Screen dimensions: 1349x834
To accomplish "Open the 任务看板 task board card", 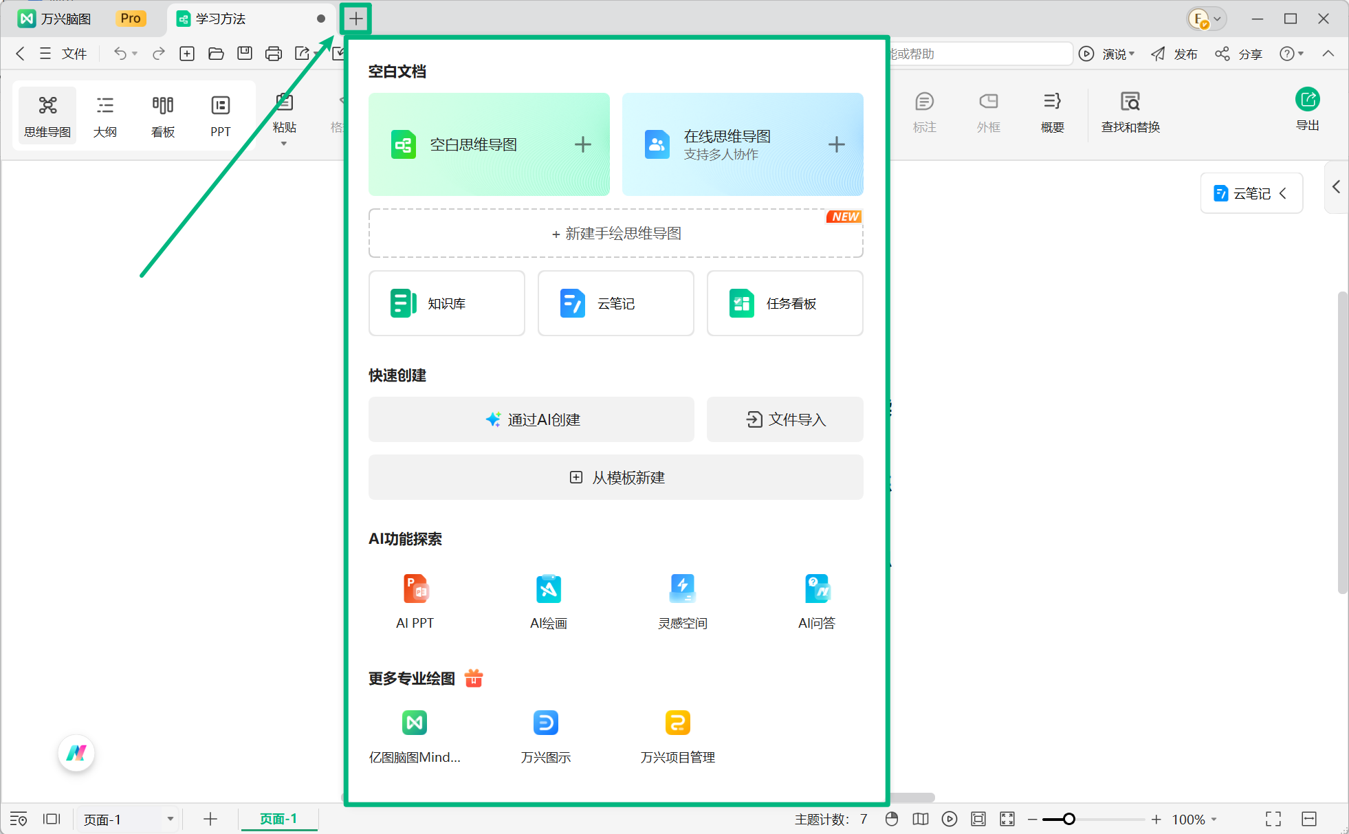I will pos(785,303).
